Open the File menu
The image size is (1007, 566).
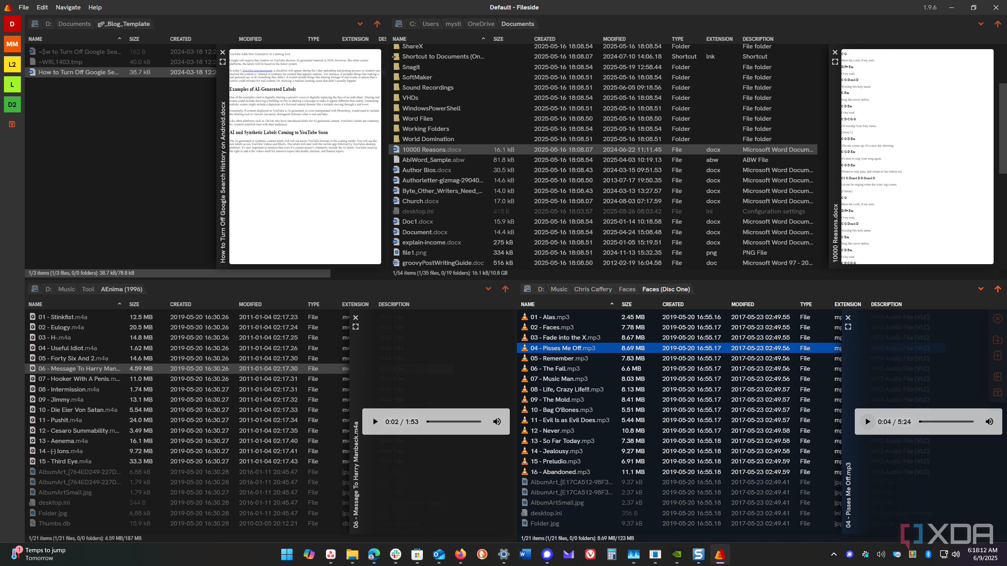point(24,7)
